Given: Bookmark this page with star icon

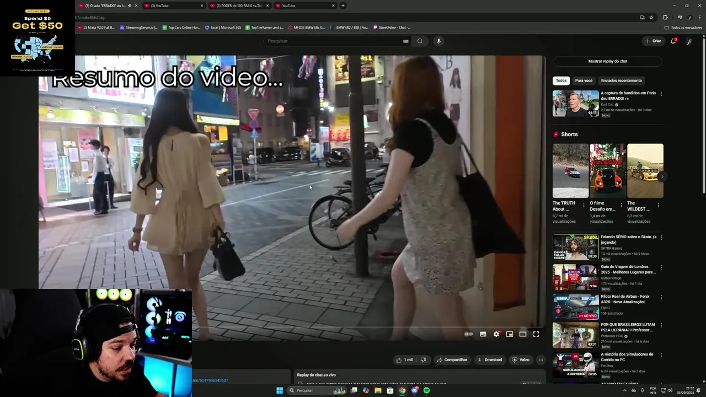Looking at the screenshot, I should click(651, 17).
